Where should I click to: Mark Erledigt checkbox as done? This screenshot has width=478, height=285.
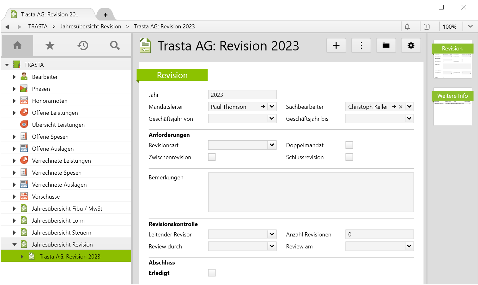pos(212,273)
